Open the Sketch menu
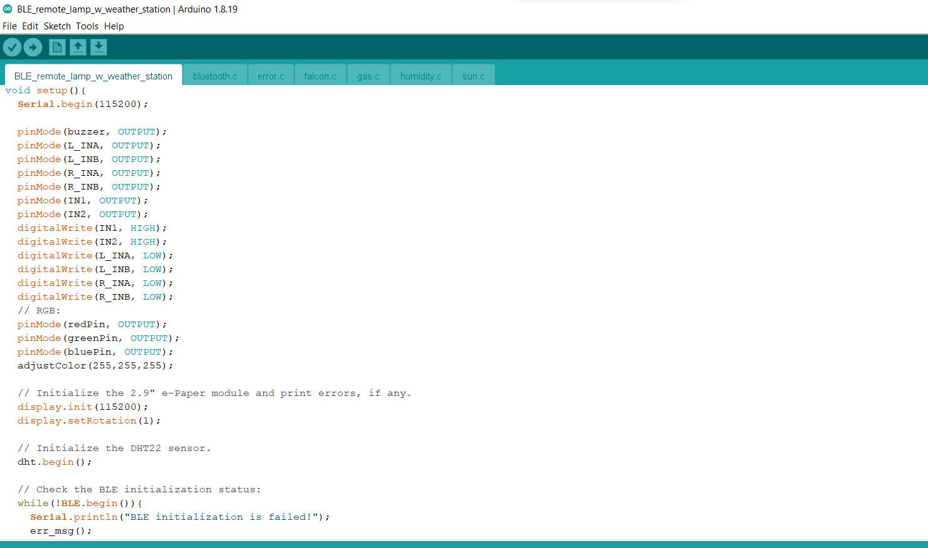The width and height of the screenshot is (928, 548). (57, 26)
